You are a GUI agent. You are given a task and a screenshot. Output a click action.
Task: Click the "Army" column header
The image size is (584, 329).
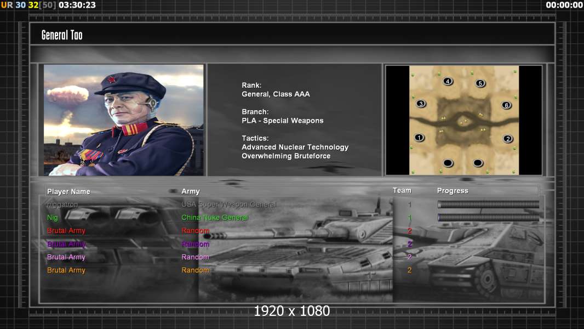pyautogui.click(x=190, y=191)
